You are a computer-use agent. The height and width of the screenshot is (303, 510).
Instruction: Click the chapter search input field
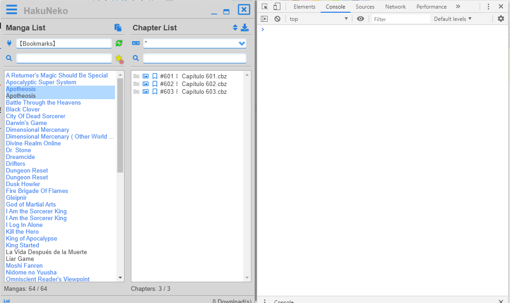click(x=194, y=58)
